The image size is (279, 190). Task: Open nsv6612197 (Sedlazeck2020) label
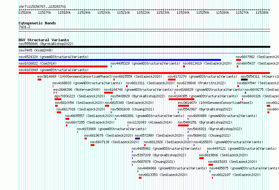236,175
